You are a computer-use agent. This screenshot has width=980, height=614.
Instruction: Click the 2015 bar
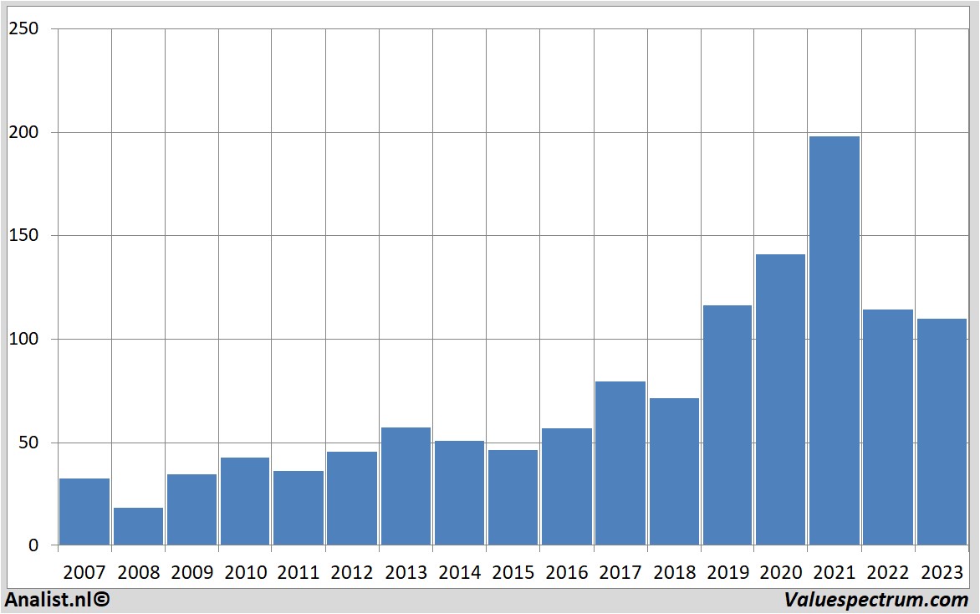click(x=513, y=498)
